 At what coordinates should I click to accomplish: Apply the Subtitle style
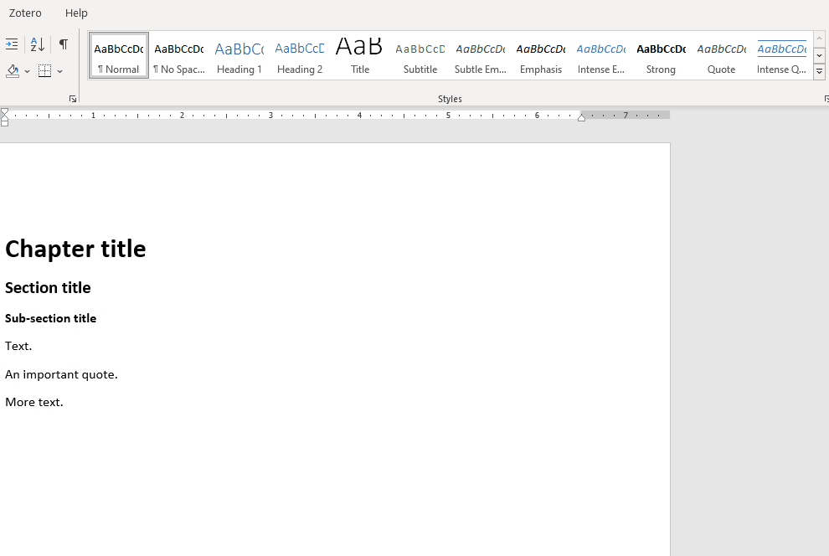[420, 55]
